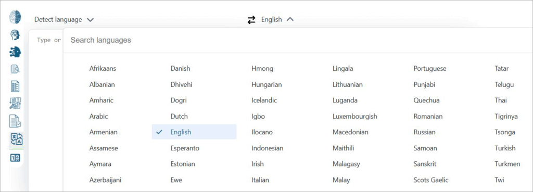Pick Lingala language
The height and width of the screenshot is (192, 533).
(x=343, y=69)
